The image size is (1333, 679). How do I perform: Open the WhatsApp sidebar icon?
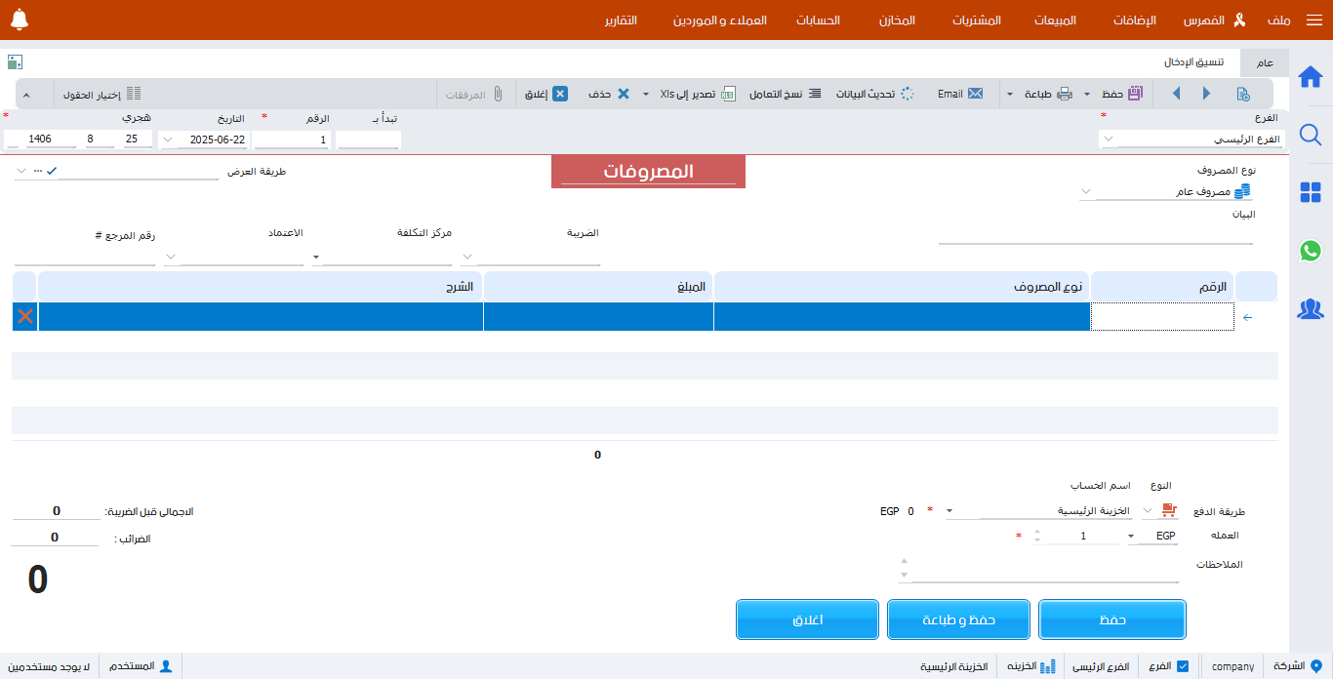[1311, 251]
